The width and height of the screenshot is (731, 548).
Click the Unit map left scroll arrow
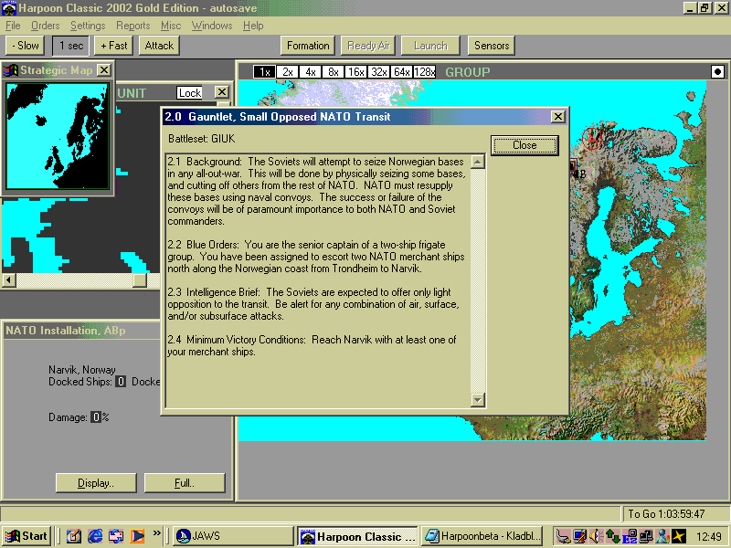click(8, 280)
